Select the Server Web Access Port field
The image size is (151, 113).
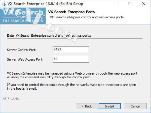coord(71,59)
